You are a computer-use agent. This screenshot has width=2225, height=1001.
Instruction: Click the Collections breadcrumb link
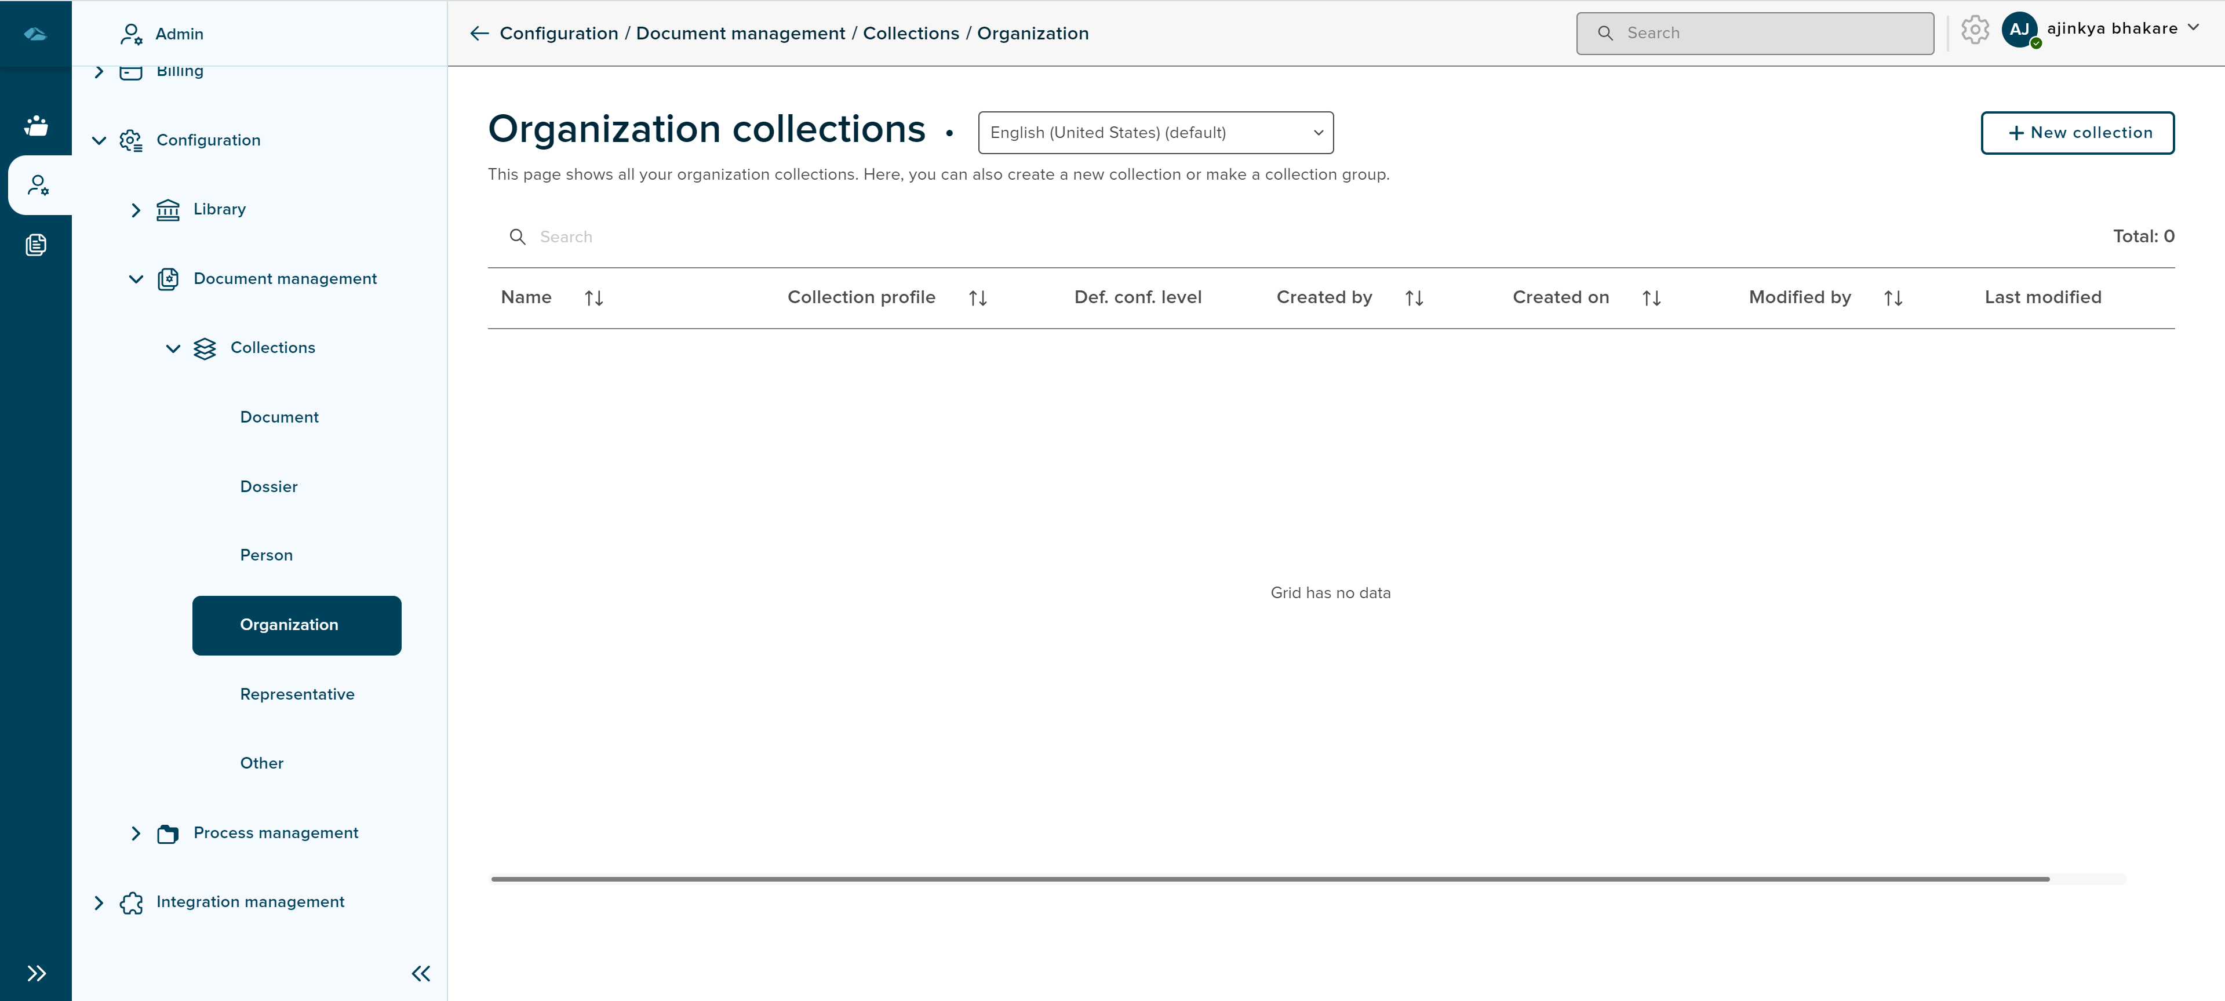click(x=911, y=33)
